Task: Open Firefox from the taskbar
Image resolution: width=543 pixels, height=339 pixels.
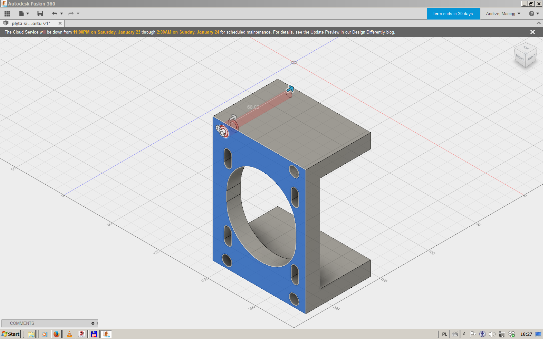Action: pyautogui.click(x=56, y=334)
